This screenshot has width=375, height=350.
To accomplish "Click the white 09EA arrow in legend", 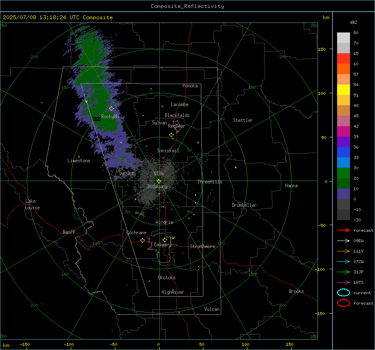I will click(343, 241).
